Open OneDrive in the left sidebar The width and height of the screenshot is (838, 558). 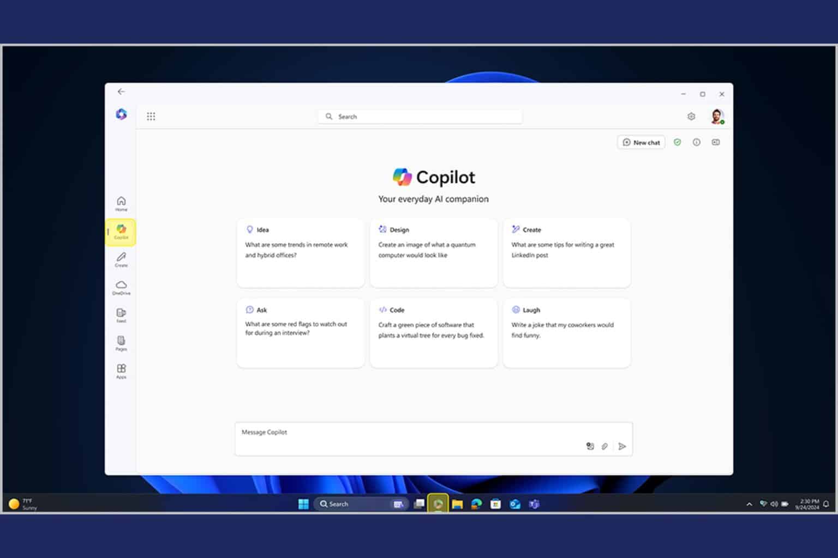tap(121, 288)
